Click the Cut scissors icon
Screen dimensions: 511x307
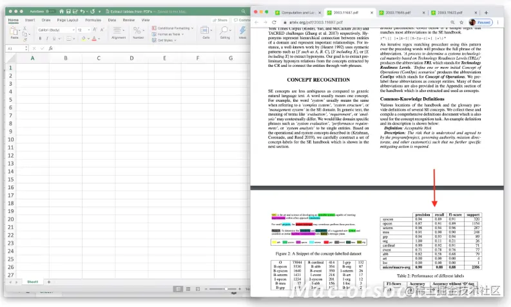tap(24, 29)
